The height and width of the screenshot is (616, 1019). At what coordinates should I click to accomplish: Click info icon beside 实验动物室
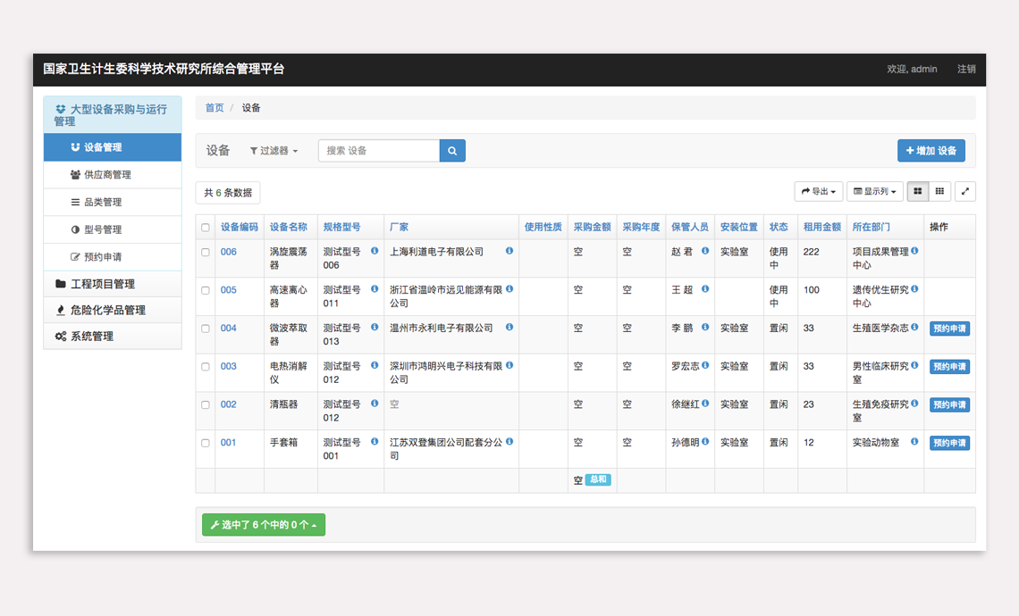tap(914, 442)
